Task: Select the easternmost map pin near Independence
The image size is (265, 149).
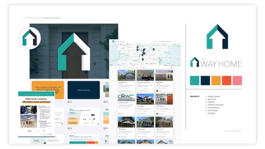Action: (x=154, y=49)
